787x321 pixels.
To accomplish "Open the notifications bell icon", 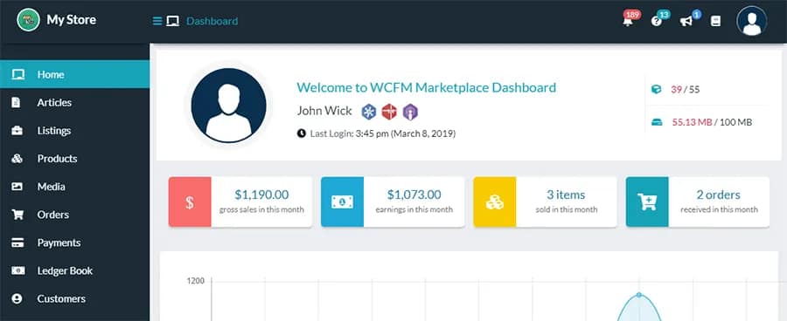I will tap(627, 22).
